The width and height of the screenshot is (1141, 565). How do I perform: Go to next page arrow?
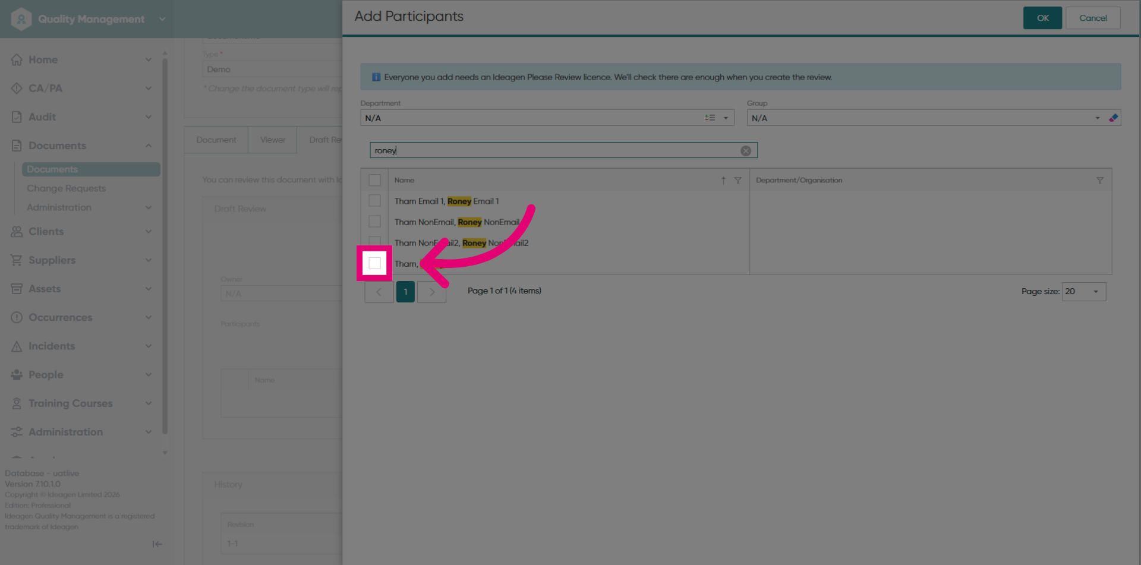pos(432,292)
